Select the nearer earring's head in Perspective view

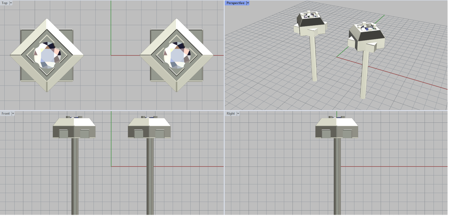click(366, 38)
